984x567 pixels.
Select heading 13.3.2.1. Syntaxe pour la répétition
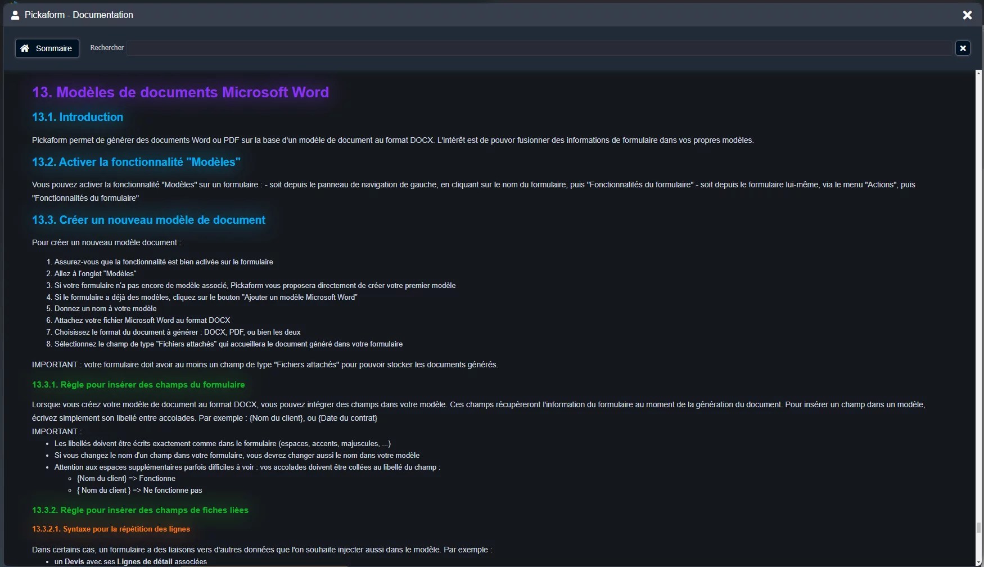[x=111, y=529]
